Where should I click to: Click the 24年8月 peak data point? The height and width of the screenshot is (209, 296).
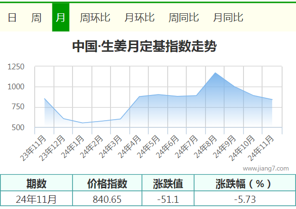click(215, 73)
